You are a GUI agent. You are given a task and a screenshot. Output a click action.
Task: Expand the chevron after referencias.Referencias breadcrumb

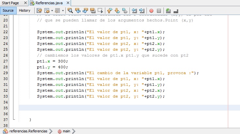click(x=50, y=131)
